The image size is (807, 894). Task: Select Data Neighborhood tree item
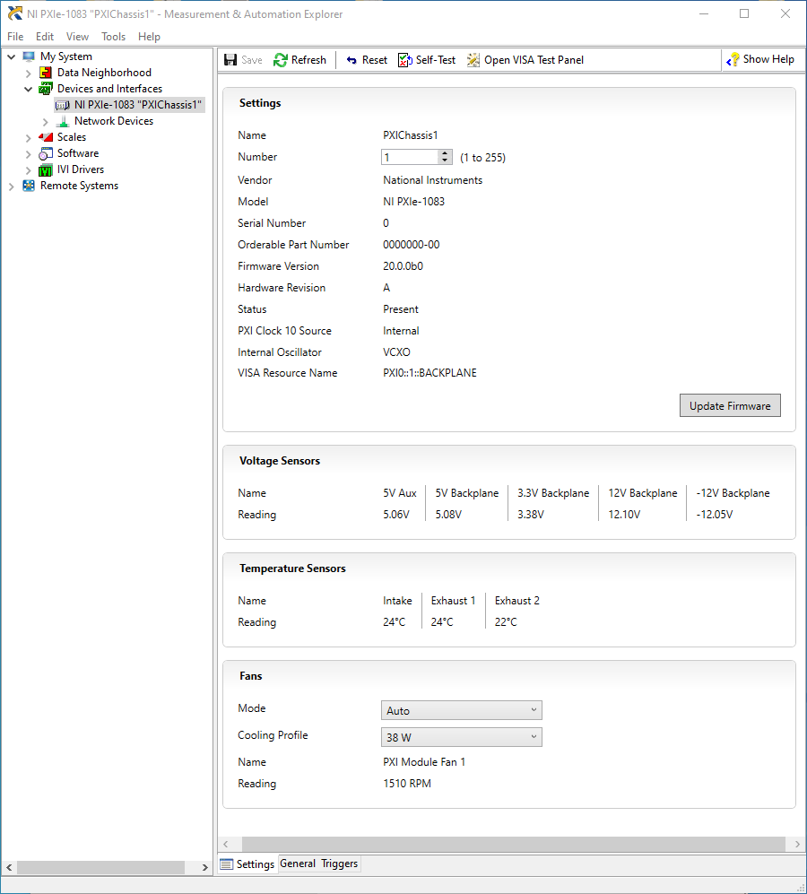click(104, 73)
